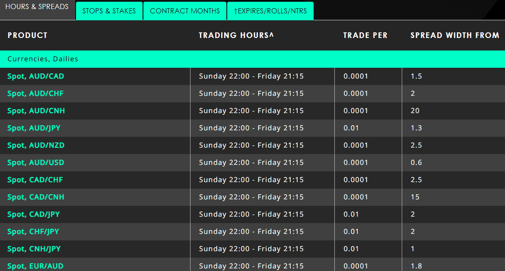The width and height of the screenshot is (505, 271).
Task: Open the Spot, CNH/JPY product
Action: coord(34,249)
